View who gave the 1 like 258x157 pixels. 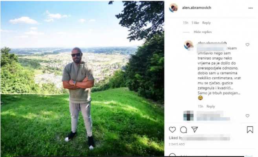[x=195, y=23]
